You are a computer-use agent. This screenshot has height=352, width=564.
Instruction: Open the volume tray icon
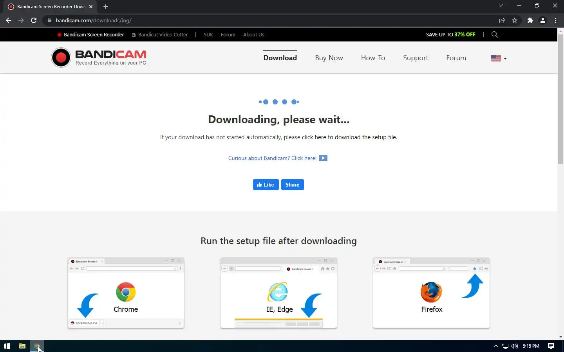point(515,346)
